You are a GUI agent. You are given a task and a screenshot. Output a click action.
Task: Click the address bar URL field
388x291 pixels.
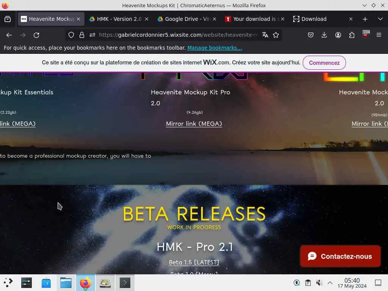click(178, 35)
